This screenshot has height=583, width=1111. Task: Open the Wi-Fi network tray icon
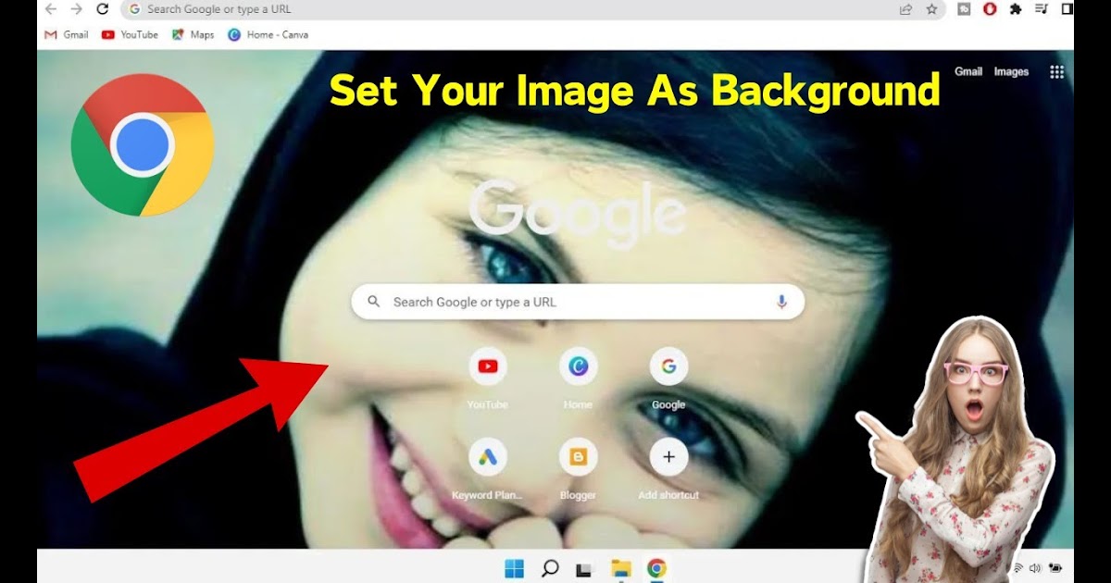coord(1017,568)
